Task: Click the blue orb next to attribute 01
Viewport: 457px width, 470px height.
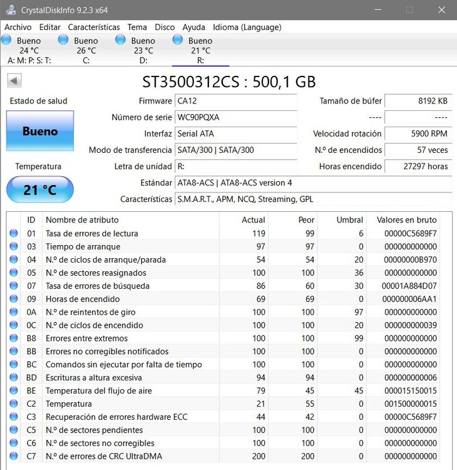Action: tap(14, 233)
